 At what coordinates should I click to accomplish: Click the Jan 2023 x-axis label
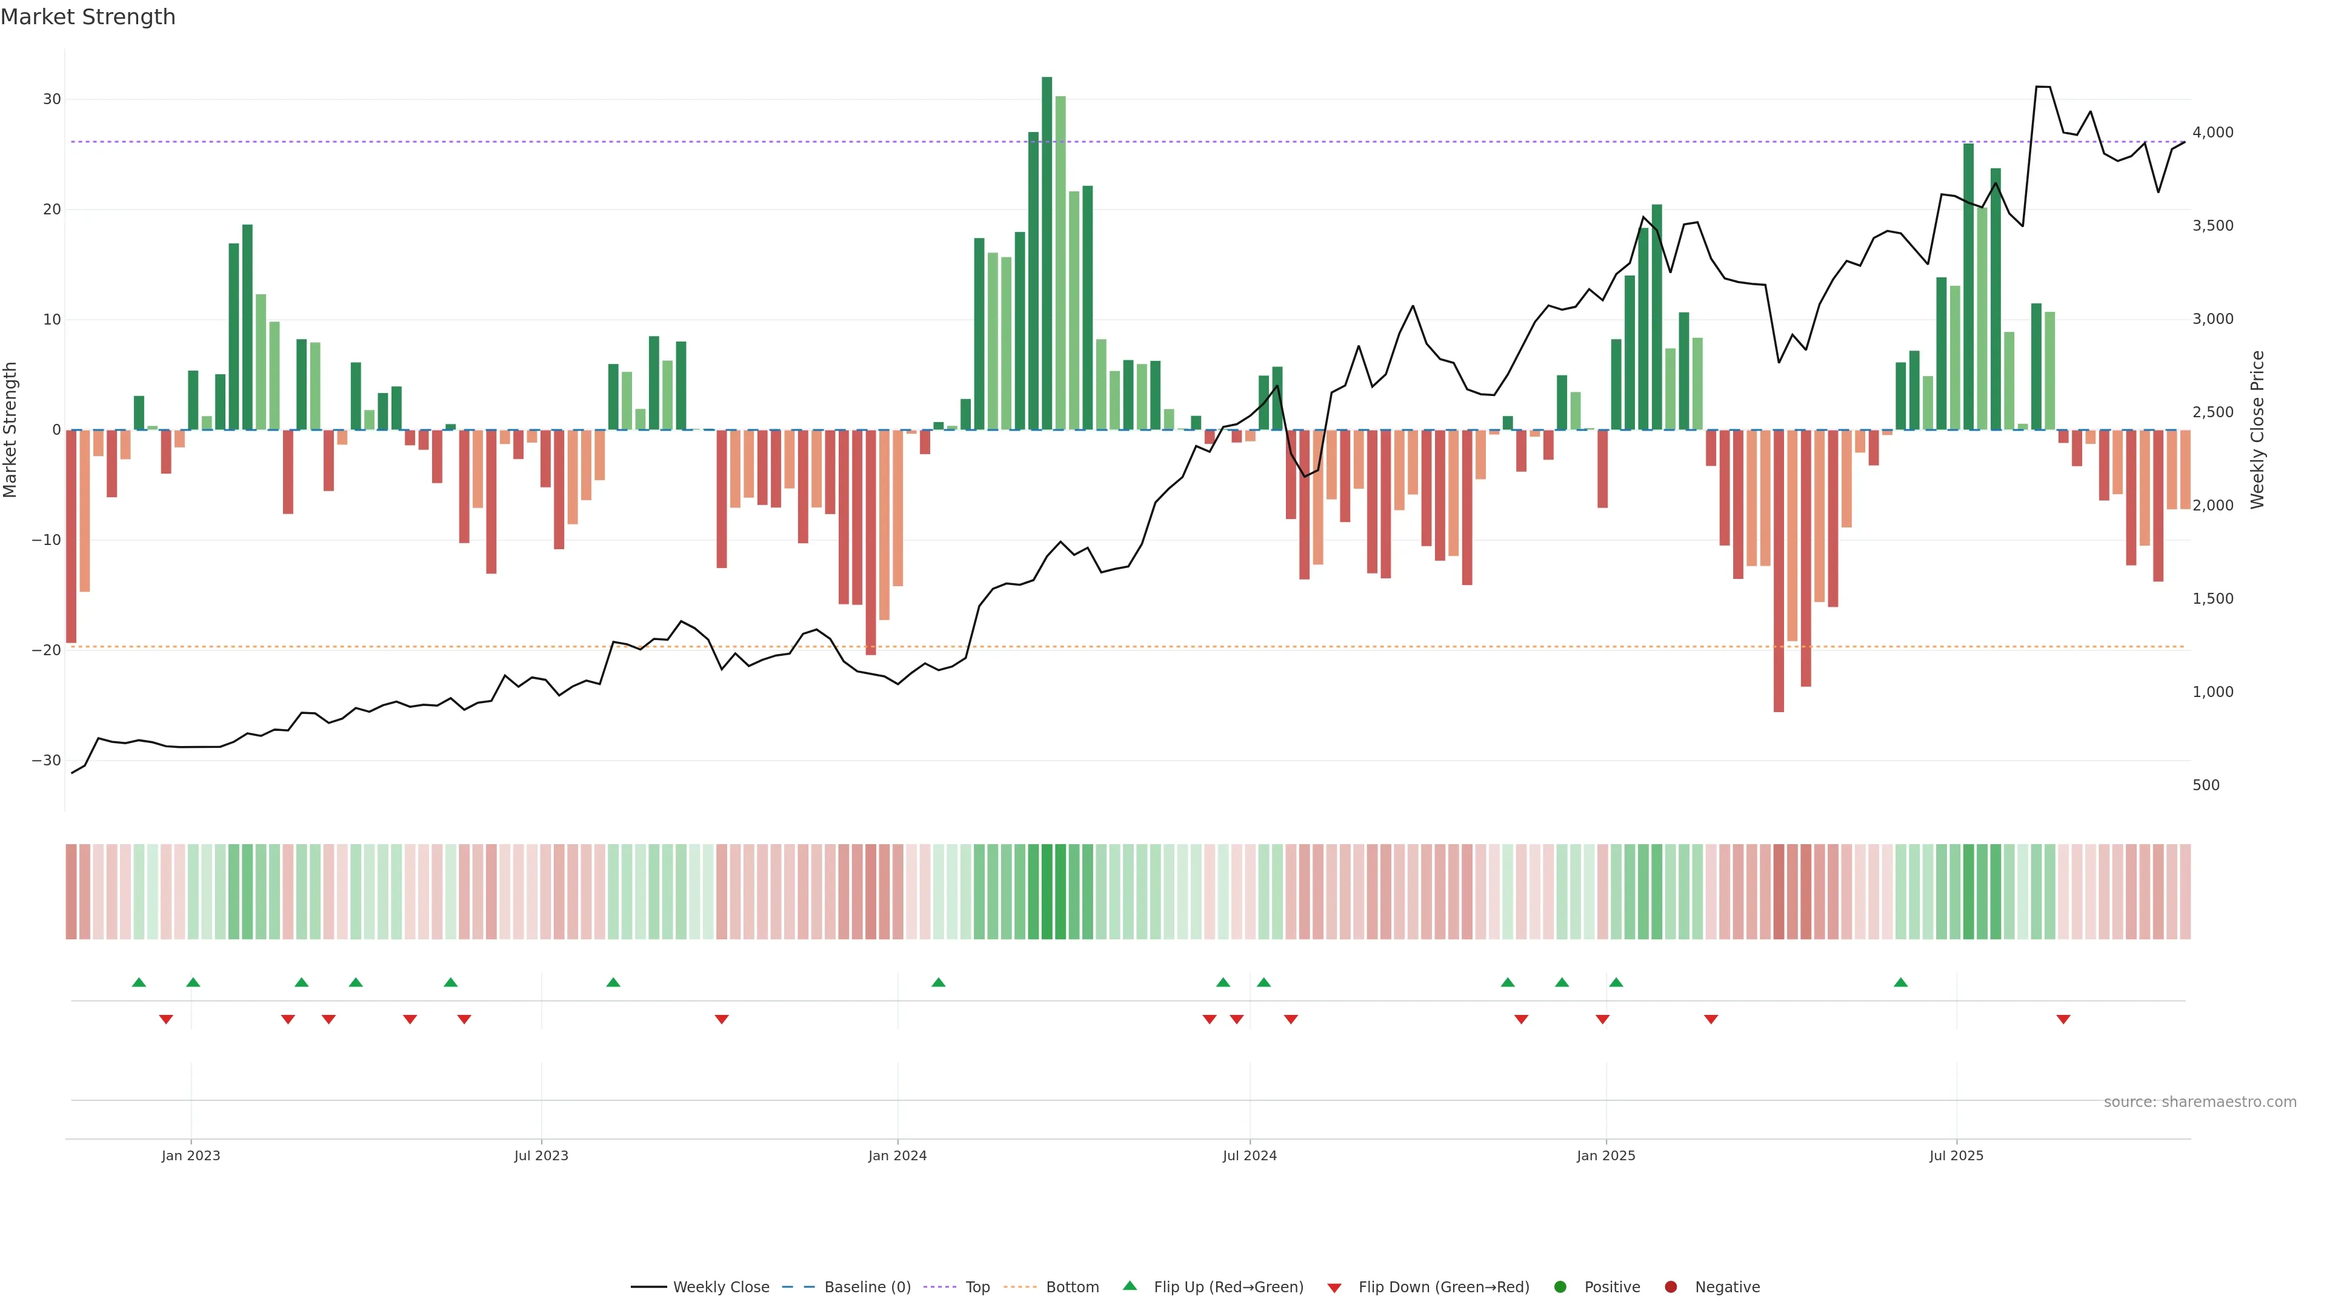coord(191,1155)
